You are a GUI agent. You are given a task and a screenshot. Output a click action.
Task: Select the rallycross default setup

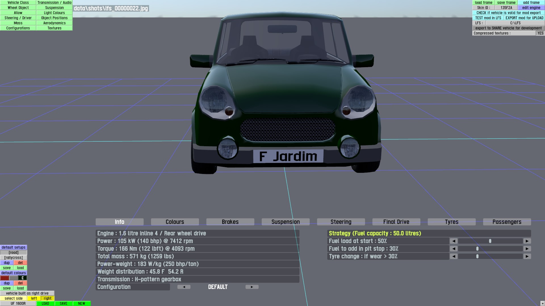14,258
